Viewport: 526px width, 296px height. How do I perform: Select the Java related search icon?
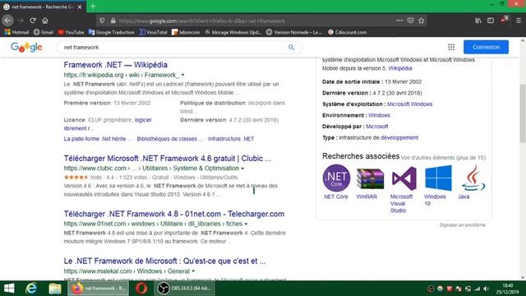473,178
